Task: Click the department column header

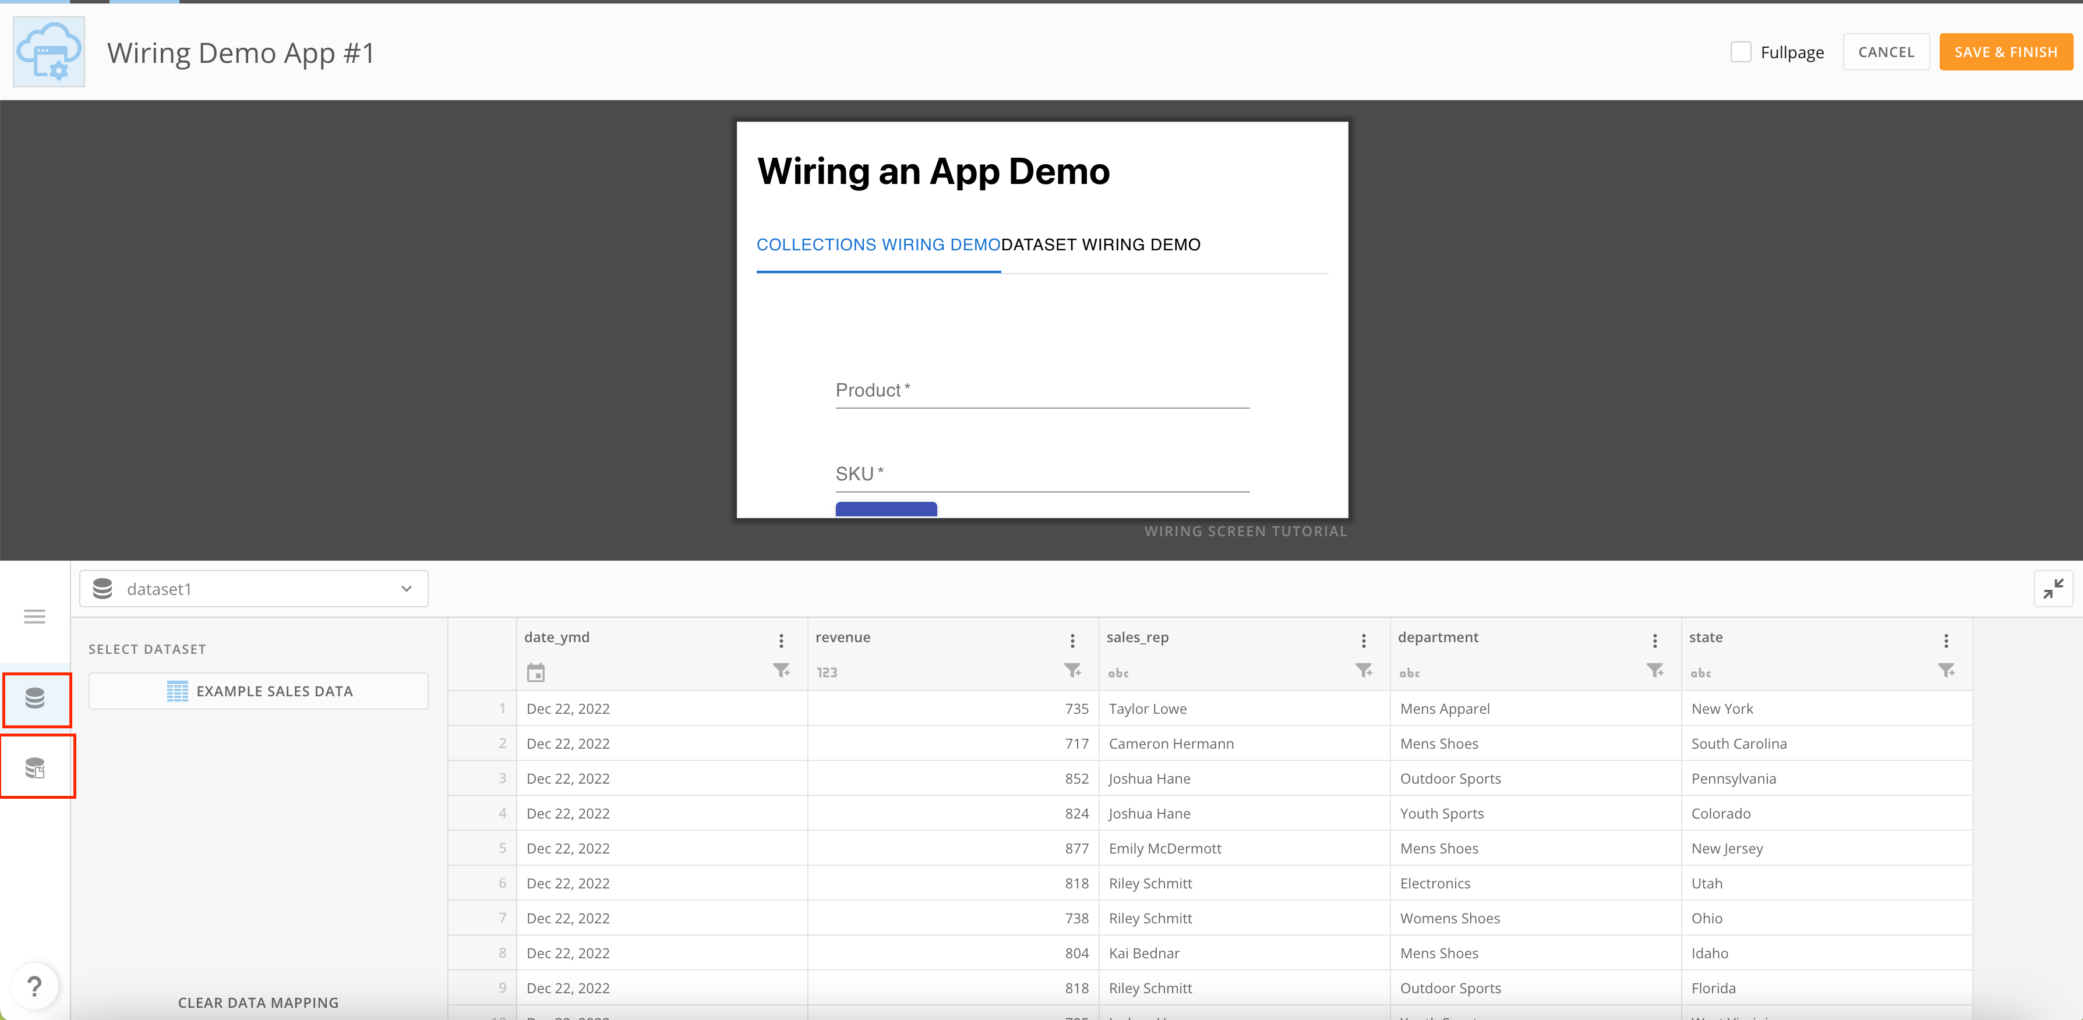Action: (1438, 637)
